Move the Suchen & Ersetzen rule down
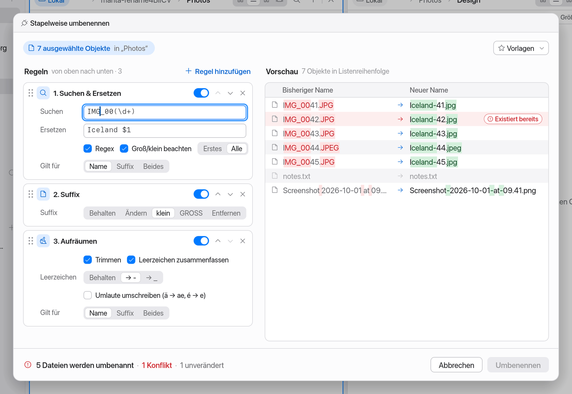The width and height of the screenshot is (572, 394). [x=230, y=93]
